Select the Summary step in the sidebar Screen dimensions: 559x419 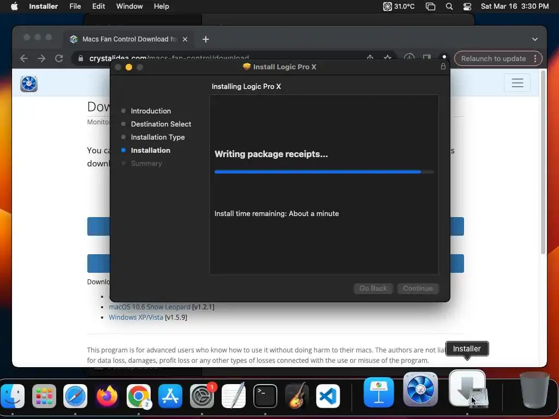[x=146, y=164]
